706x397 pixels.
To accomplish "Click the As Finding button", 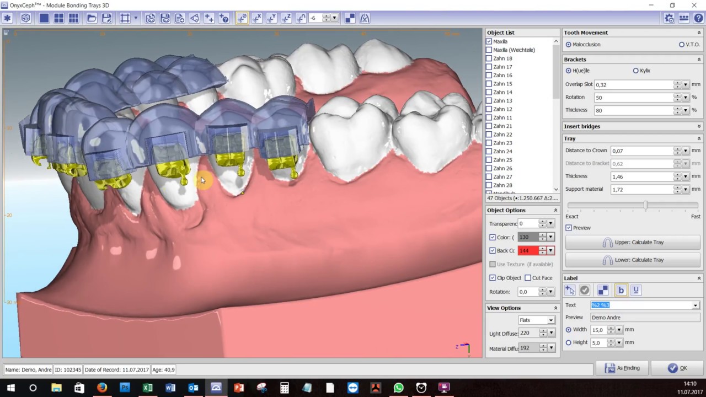I will 622,368.
